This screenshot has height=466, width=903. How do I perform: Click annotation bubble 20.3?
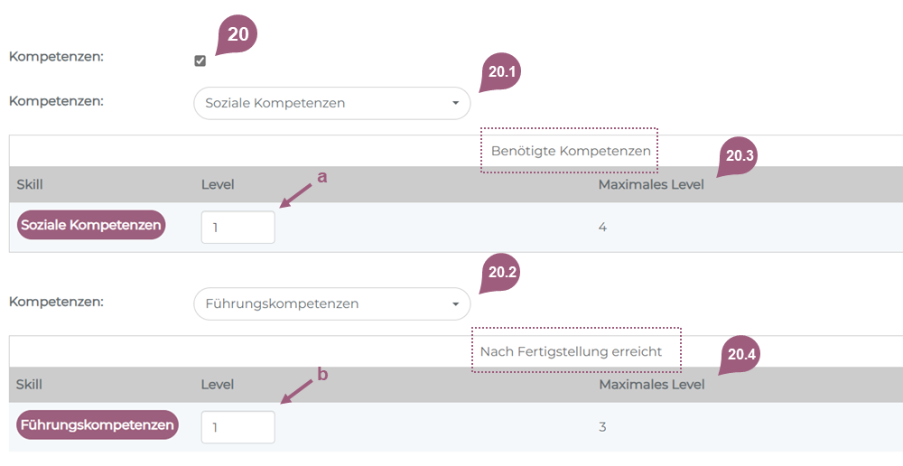[x=740, y=156]
